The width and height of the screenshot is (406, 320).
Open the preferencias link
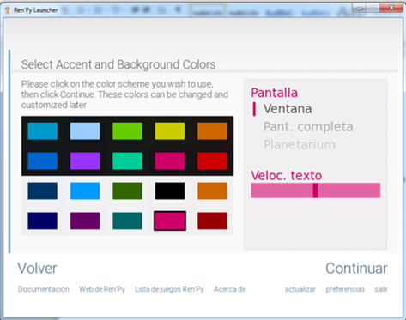(x=345, y=289)
